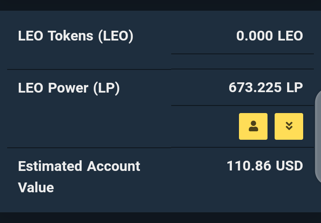Screen dimensions: 321x223
Task: Click the "USD" currency unit text
Action: (x=289, y=166)
